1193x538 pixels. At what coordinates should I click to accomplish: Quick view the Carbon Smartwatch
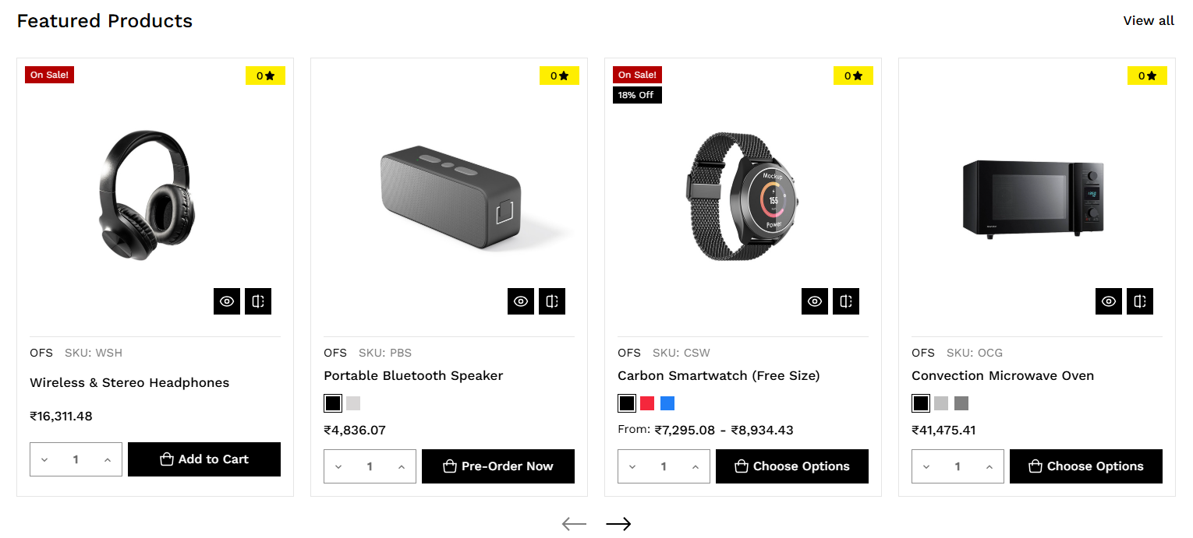click(x=815, y=301)
